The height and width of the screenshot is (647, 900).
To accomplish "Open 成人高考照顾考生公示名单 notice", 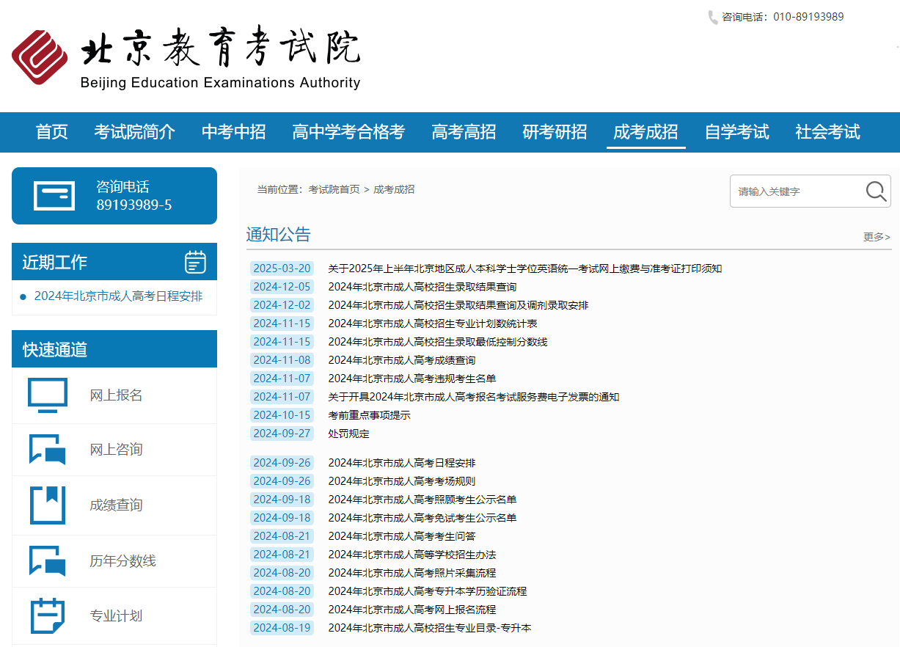I will click(x=422, y=500).
